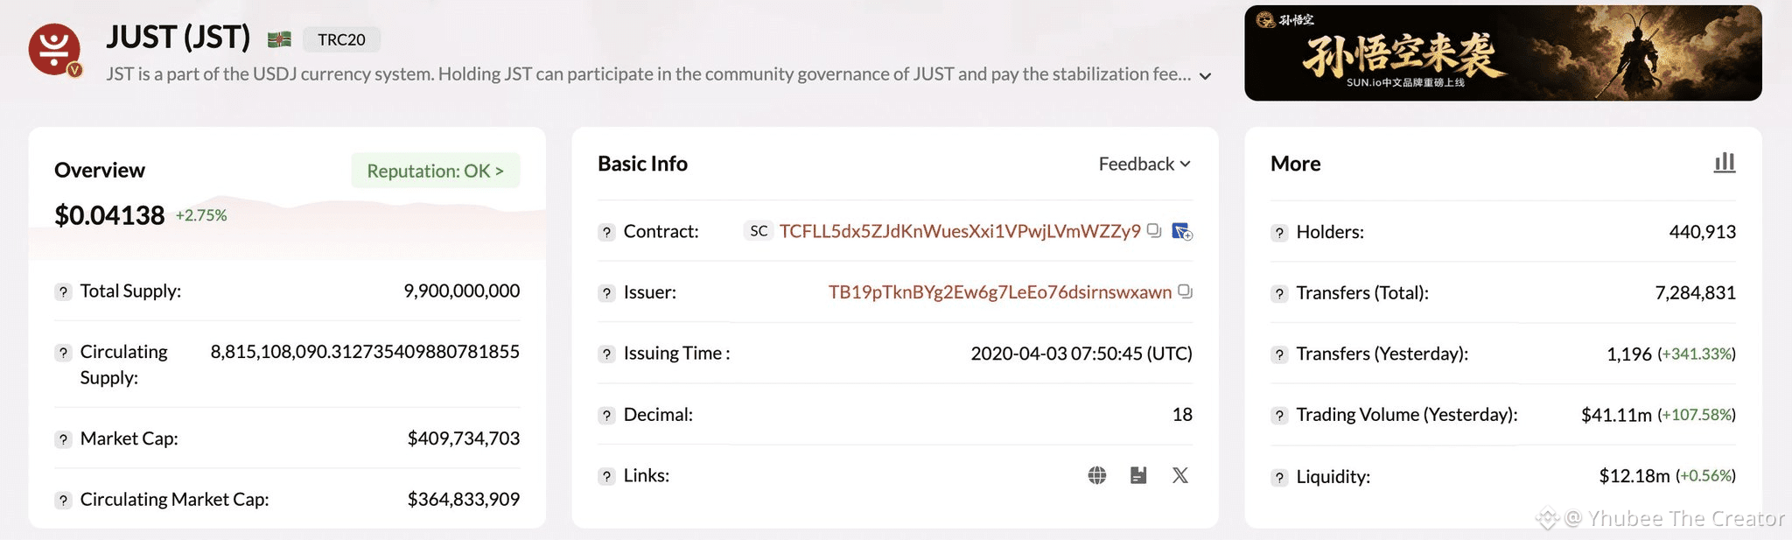This screenshot has width=1792, height=540.
Task: Click the TRC20 tag label
Action: [341, 39]
